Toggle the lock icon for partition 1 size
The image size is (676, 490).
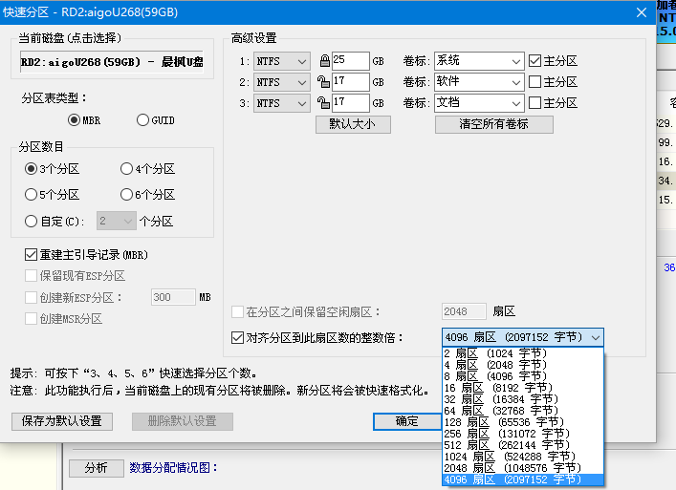click(x=325, y=61)
